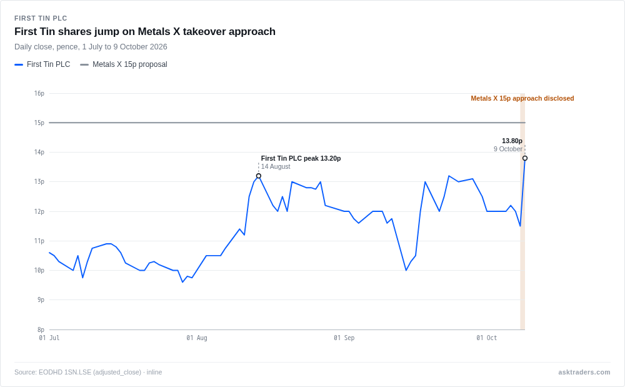
Task: Click the '13p' y-axis label
Action: 39,182
